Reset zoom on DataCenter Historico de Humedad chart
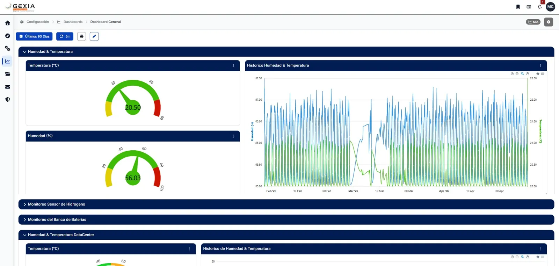 click(x=538, y=257)
